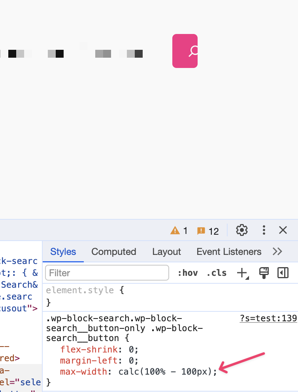The image size is (298, 392).
Task: Click the warnings count triangle icon
Action: (x=175, y=230)
